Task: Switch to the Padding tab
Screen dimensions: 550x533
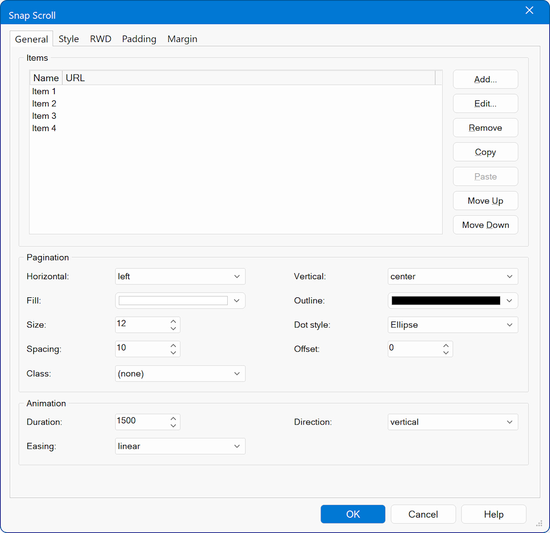Action: 139,39
